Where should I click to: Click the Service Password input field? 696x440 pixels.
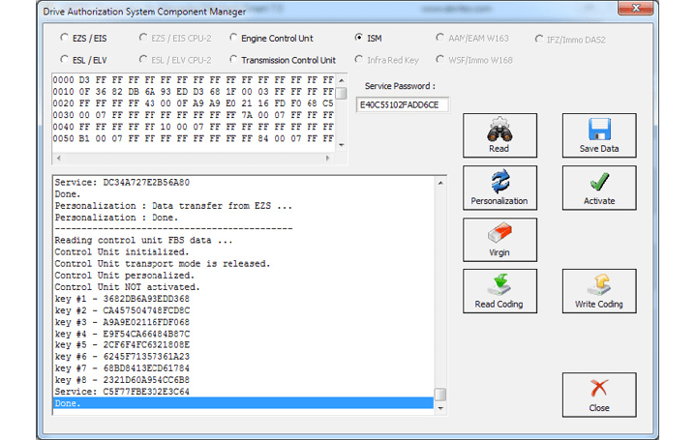[x=402, y=105]
